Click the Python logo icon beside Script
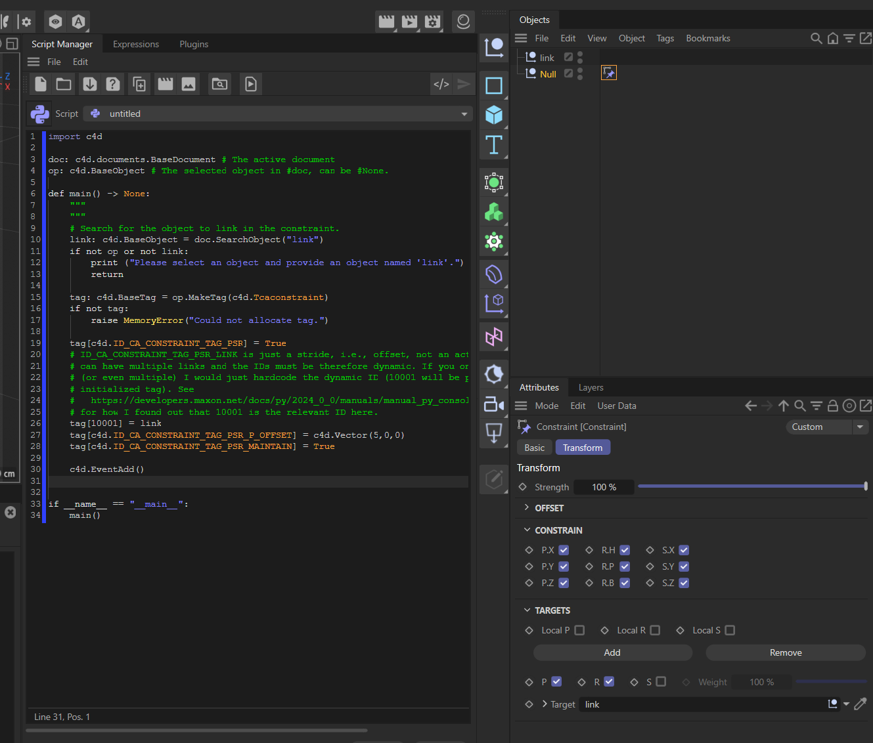Screen dimensions: 873x743 point(40,114)
